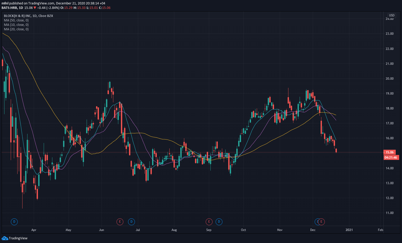Viewport: 402px width, 243px height.
Task: Click the late-June dividend D marker
Action: click(x=131, y=222)
